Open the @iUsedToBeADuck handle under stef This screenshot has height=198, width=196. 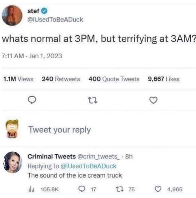click(x=55, y=19)
